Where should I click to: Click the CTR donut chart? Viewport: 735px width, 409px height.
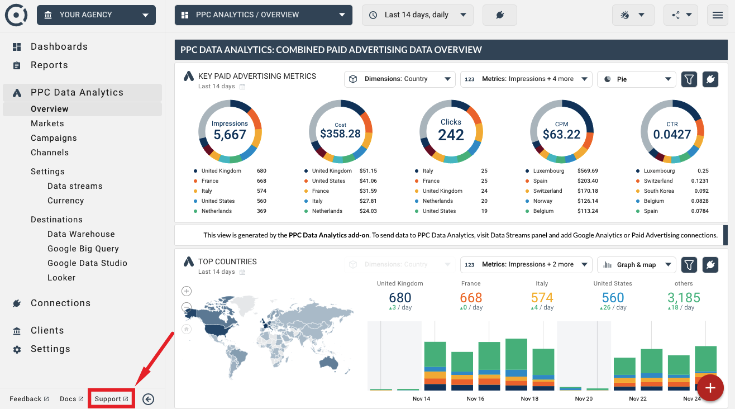click(672, 131)
